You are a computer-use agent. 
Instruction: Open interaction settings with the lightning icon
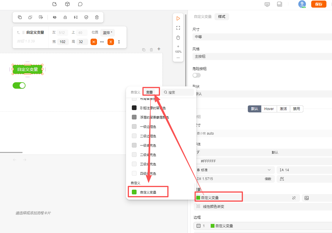click(76, 17)
